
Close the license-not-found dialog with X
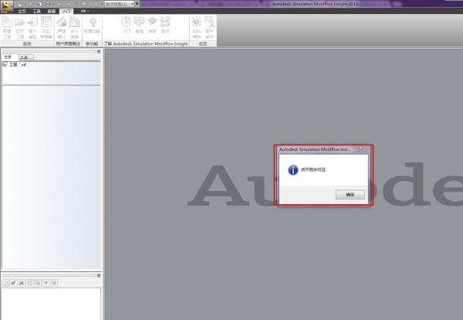point(360,148)
